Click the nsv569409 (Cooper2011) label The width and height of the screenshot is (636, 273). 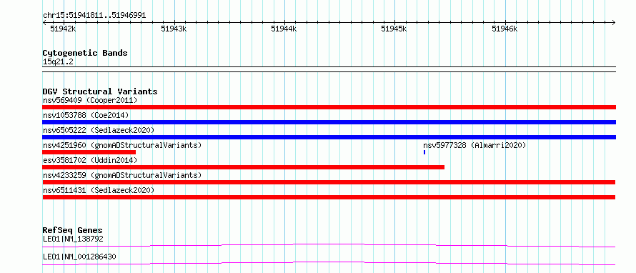[x=90, y=100]
